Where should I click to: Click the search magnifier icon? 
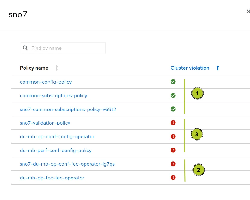click(25, 48)
